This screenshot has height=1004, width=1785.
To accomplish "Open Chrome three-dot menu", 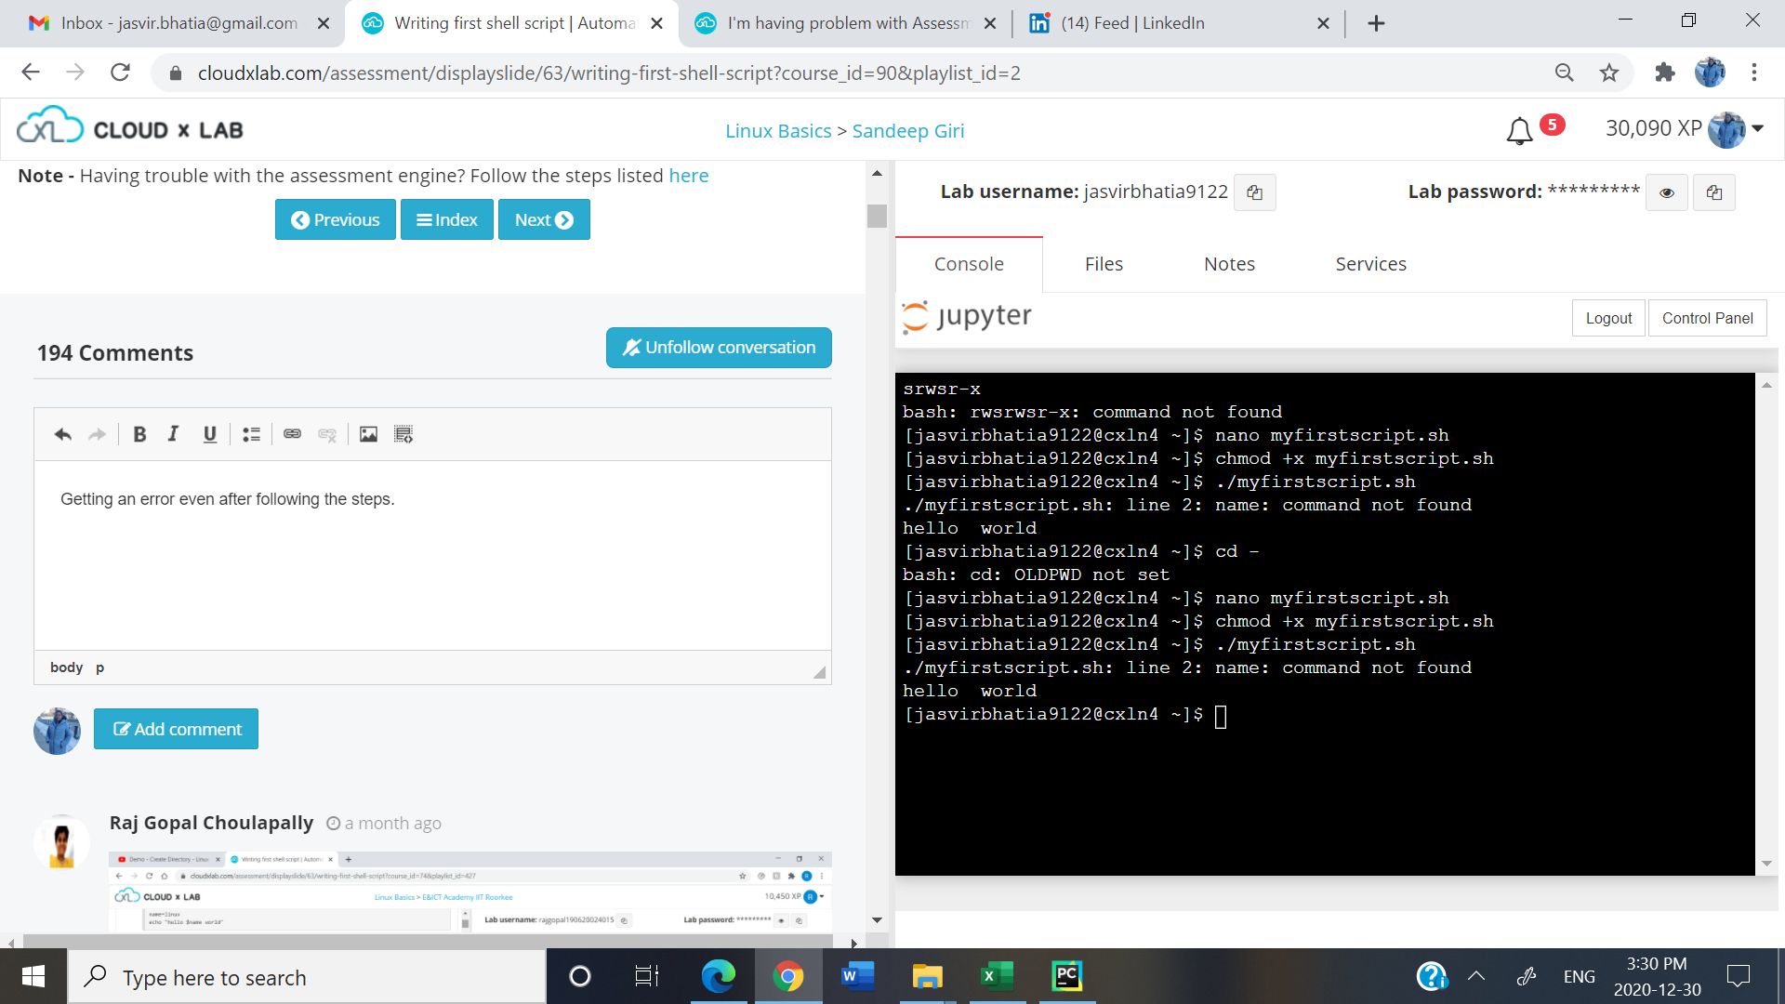I will (x=1753, y=73).
